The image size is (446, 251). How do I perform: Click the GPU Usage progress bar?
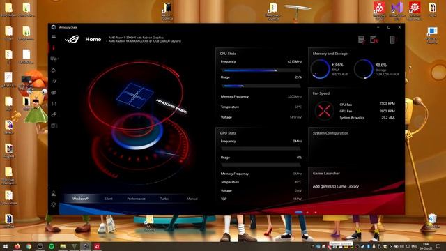coord(261,165)
